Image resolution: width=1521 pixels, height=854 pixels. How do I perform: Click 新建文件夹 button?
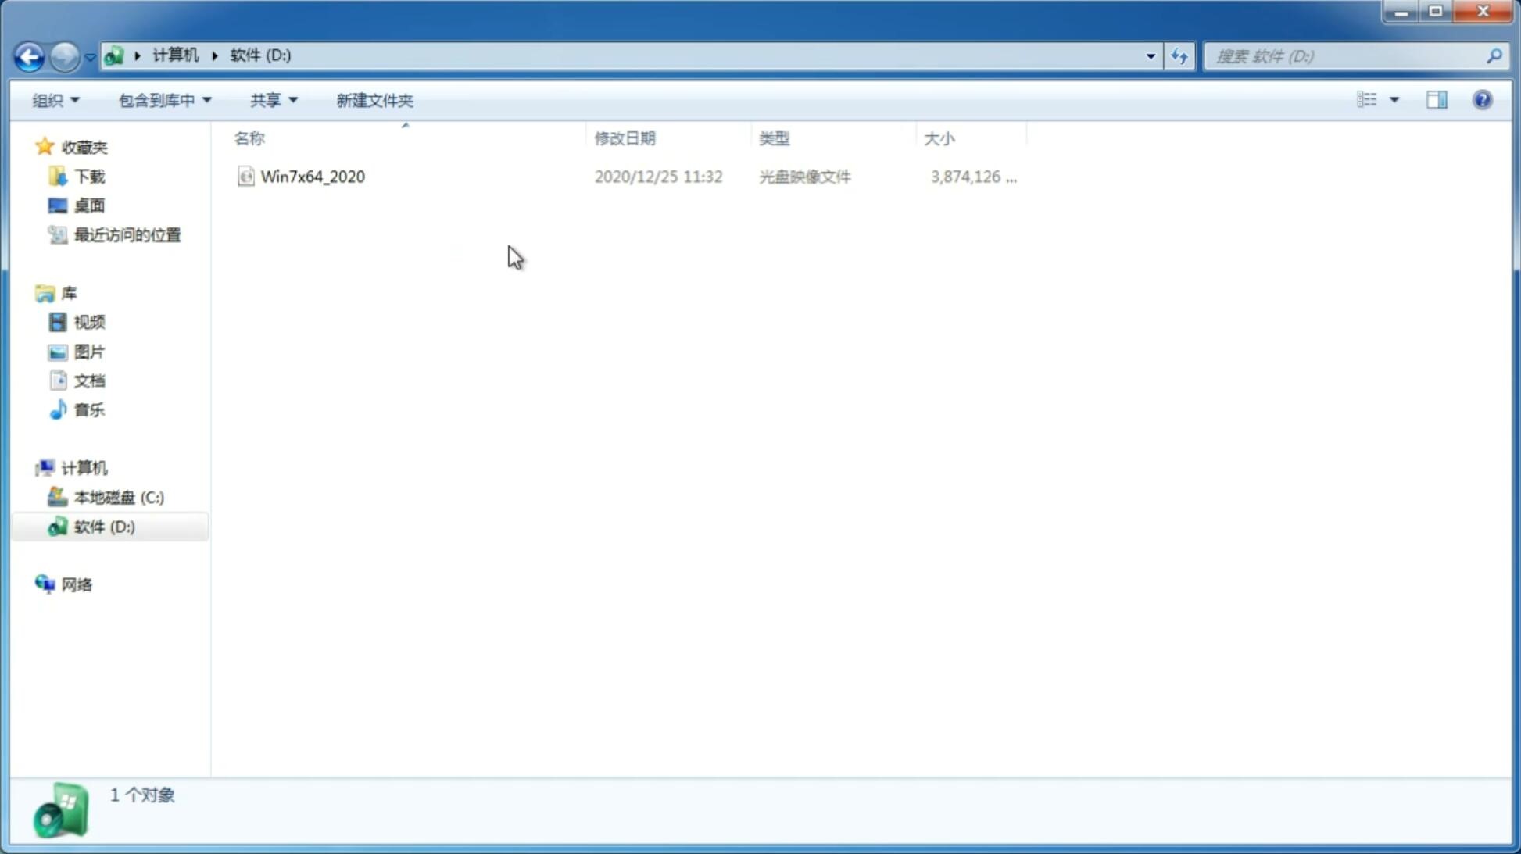[374, 99]
